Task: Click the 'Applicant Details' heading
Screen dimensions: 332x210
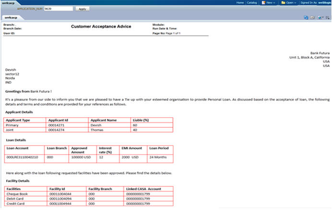Action: tap(19, 112)
